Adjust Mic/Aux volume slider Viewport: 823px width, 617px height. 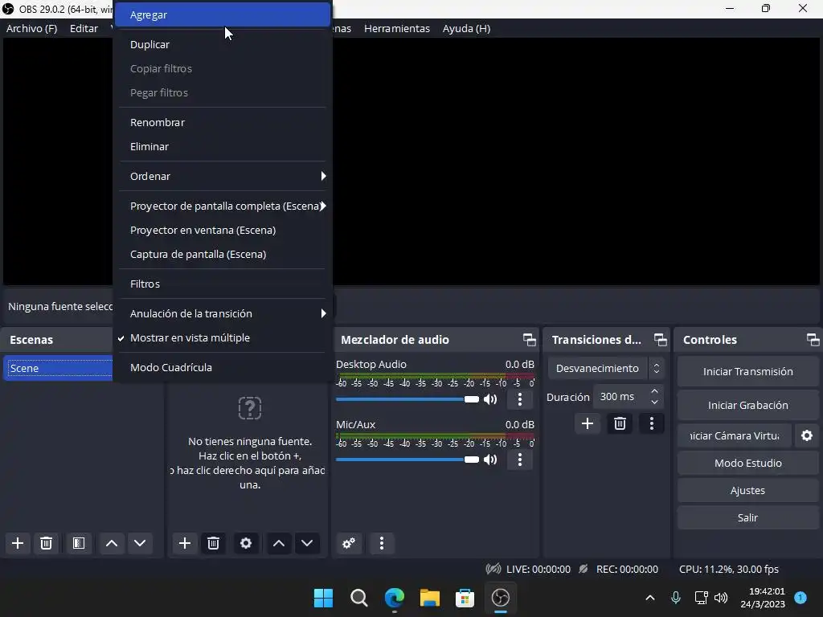[x=407, y=460]
